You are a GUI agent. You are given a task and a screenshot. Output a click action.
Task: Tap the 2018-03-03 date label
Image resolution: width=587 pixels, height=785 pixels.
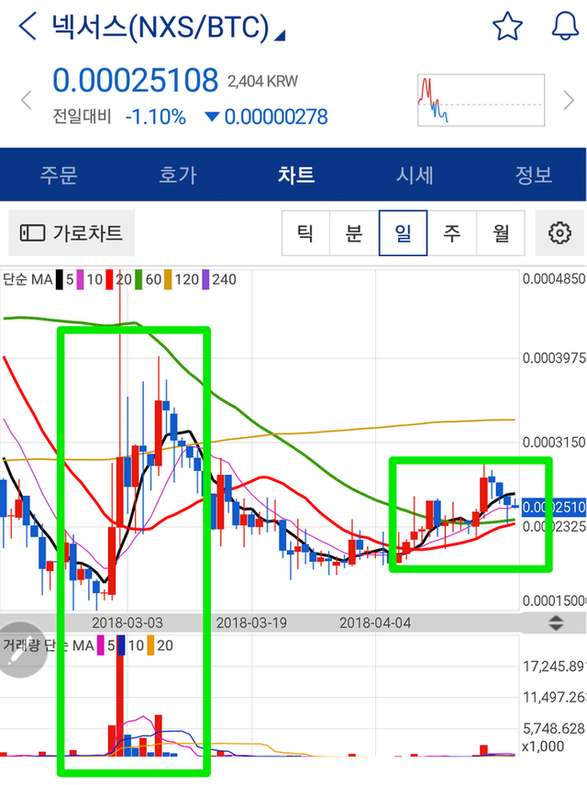click(x=127, y=622)
